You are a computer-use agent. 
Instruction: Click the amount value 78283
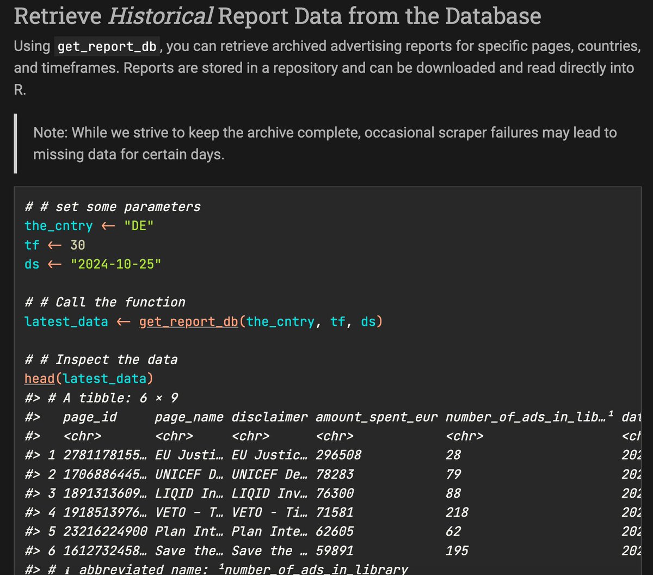pos(335,474)
